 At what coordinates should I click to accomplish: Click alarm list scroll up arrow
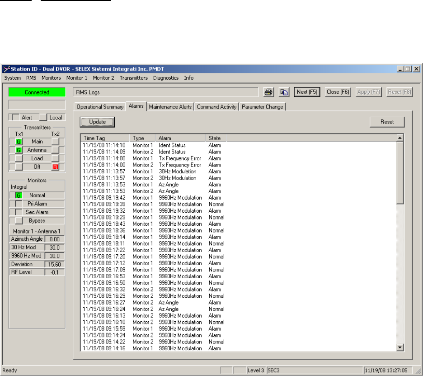400,138
